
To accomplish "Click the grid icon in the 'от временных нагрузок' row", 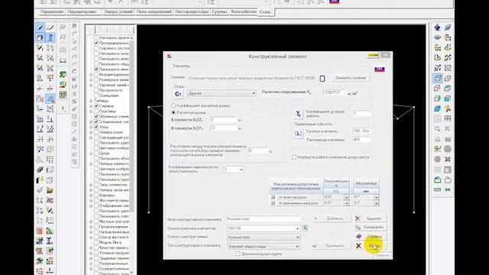I will pos(273,203).
